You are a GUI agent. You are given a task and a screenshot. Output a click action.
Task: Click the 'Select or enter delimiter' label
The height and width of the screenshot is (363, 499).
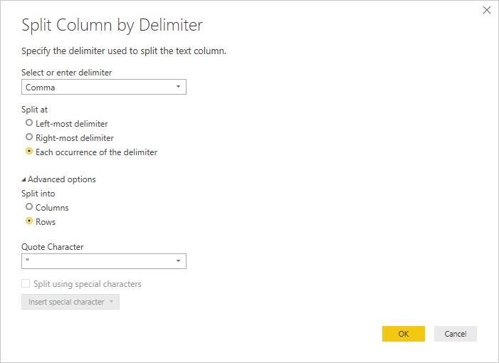click(x=66, y=73)
